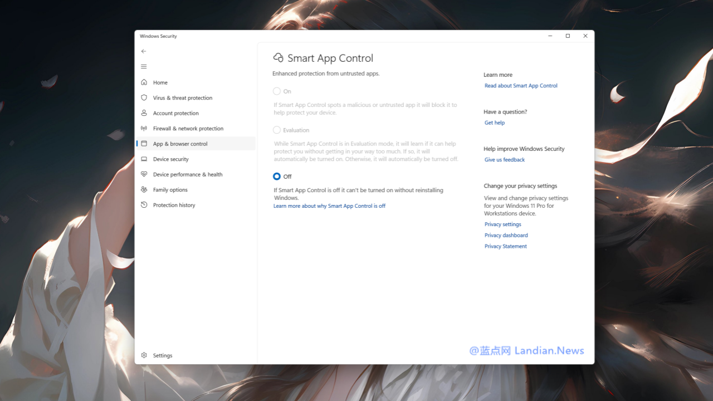Open the hamburger navigation menu
Screen dimensions: 713x401
(144, 66)
